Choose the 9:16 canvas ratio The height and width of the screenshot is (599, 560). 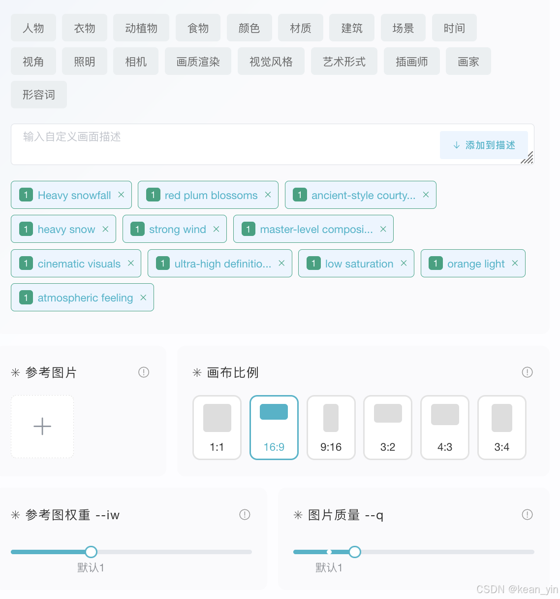pyautogui.click(x=331, y=427)
